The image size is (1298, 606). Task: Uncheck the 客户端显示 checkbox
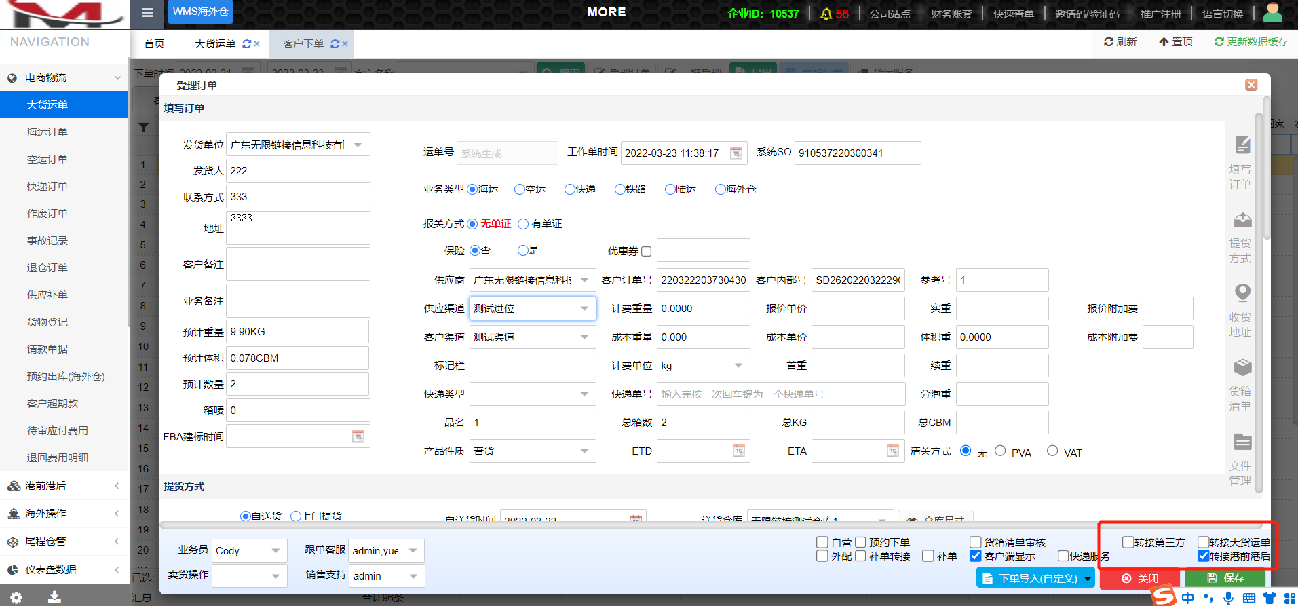(976, 556)
